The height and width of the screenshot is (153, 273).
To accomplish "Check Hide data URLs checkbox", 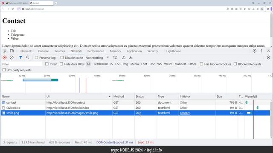I will pyautogui.click(x=61, y=64).
